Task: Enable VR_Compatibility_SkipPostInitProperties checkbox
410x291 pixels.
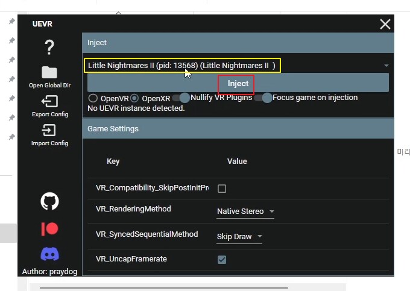Action: pyautogui.click(x=222, y=189)
